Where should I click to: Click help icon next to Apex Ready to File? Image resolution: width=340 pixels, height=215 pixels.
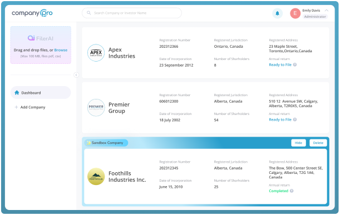coord(295,64)
